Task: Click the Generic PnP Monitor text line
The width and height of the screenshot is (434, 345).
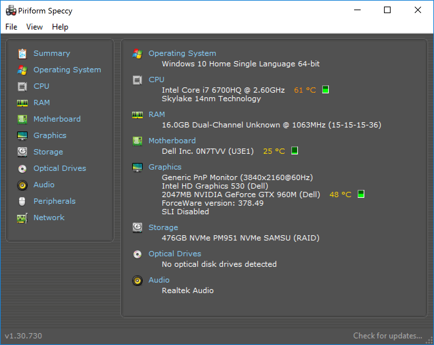Action: pyautogui.click(x=237, y=177)
